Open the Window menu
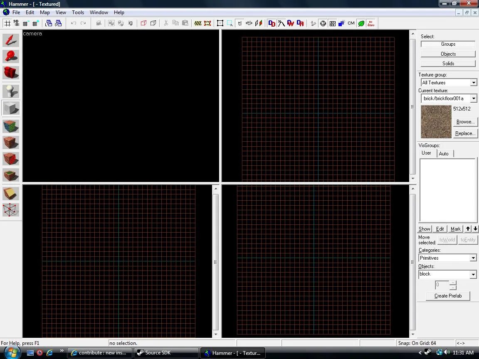 [99, 12]
